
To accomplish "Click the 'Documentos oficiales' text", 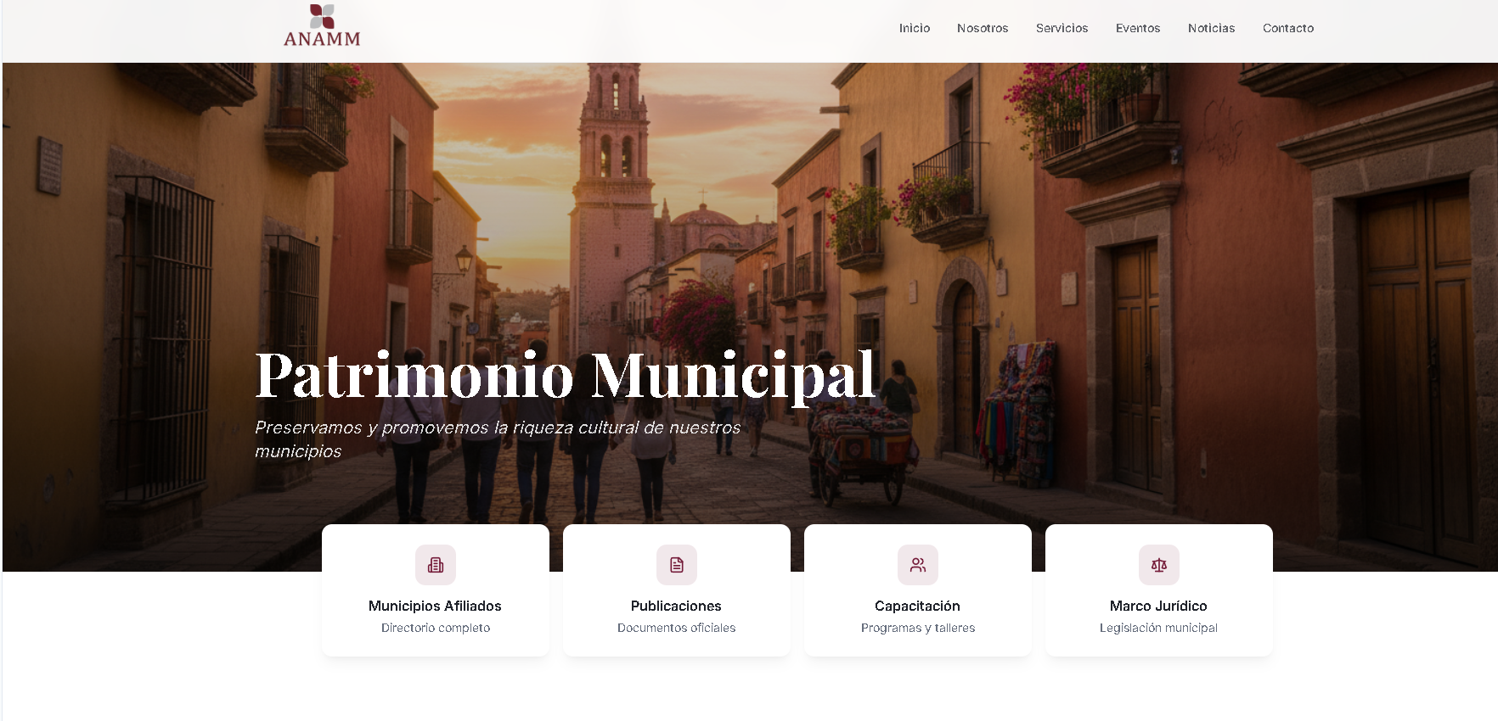I will [677, 628].
